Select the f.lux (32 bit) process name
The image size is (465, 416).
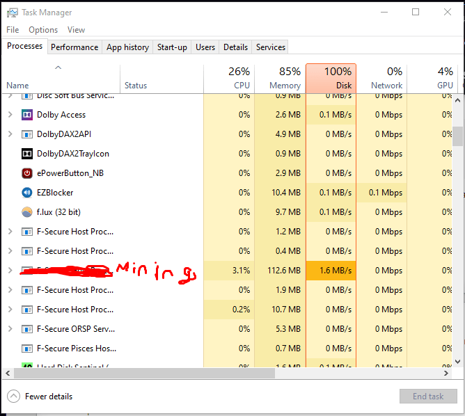58,212
